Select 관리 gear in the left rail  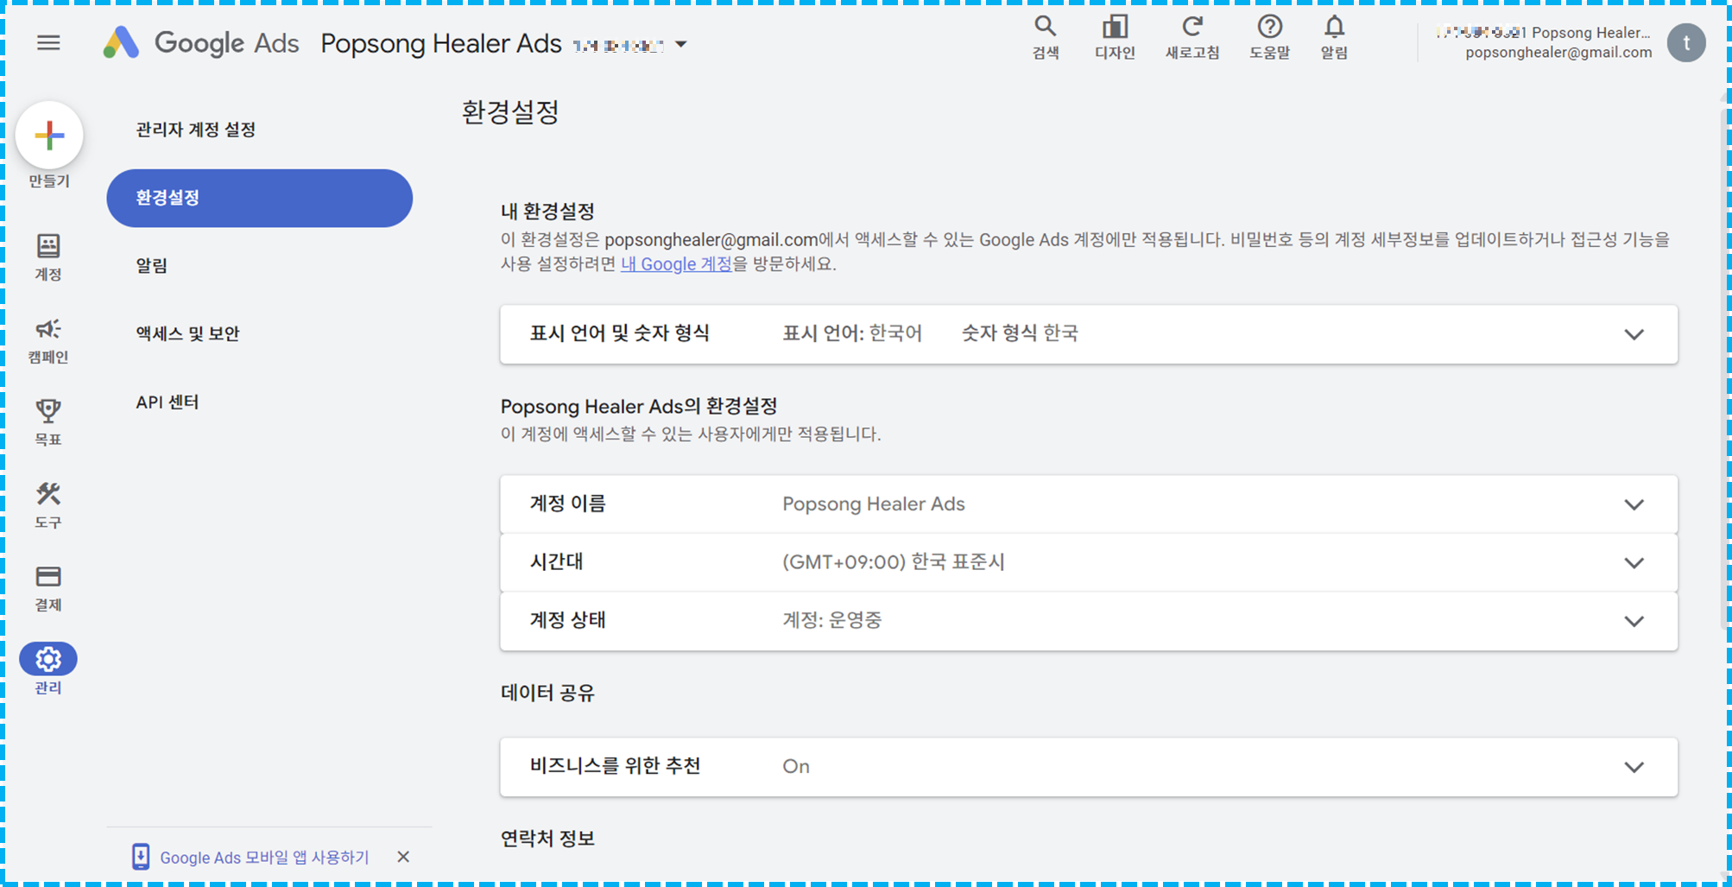click(x=48, y=669)
